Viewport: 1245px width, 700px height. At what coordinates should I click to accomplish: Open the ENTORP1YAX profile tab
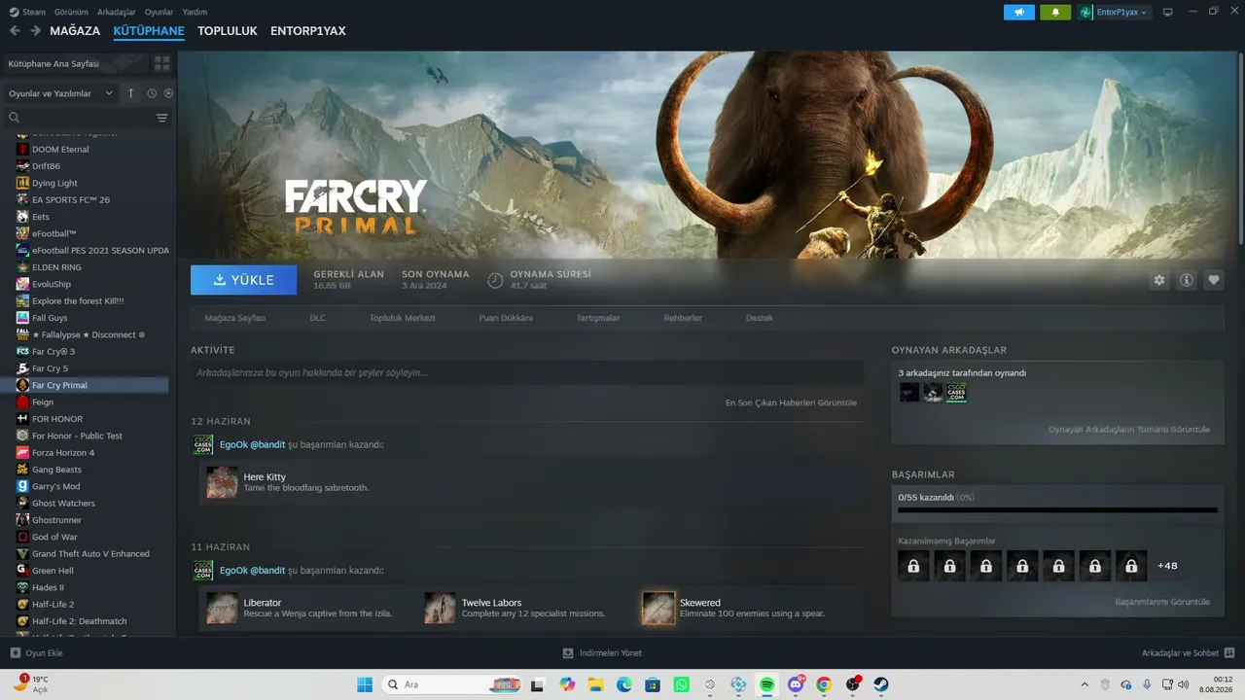pos(308,31)
